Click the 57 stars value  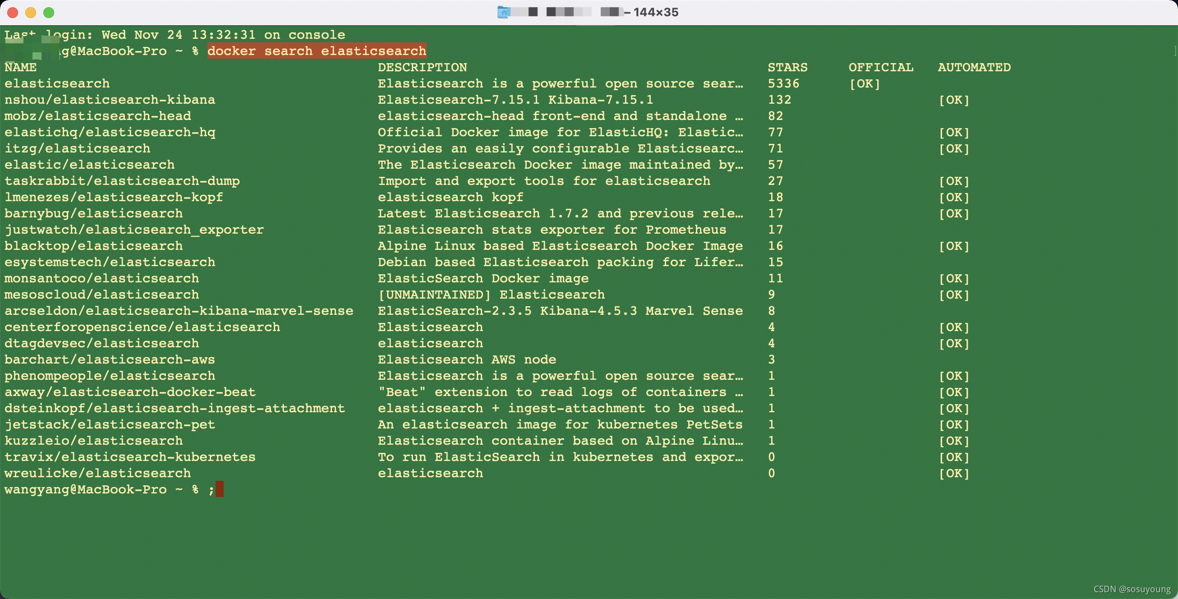776,165
